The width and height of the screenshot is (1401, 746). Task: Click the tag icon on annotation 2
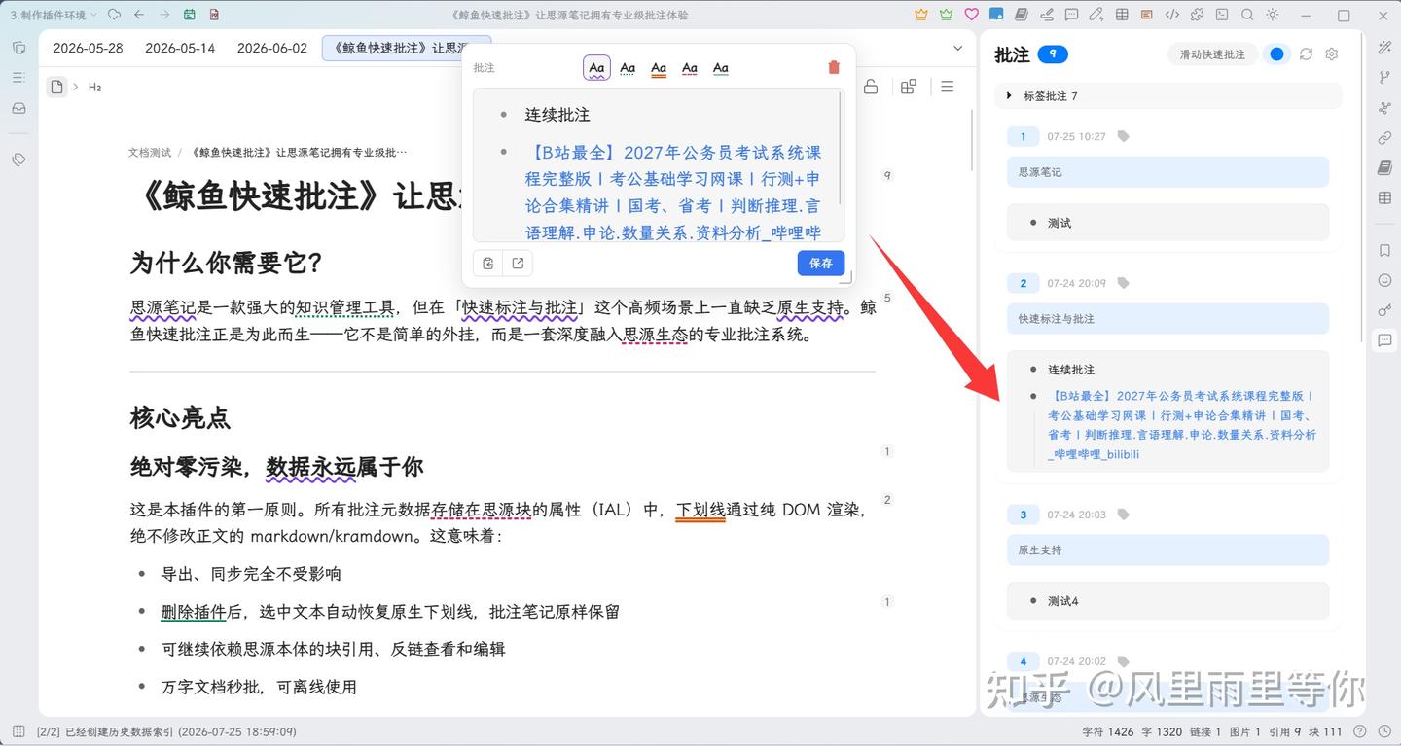coord(1123,283)
